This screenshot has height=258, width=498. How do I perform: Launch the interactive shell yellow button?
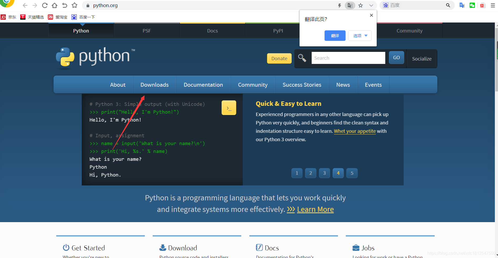[229, 108]
